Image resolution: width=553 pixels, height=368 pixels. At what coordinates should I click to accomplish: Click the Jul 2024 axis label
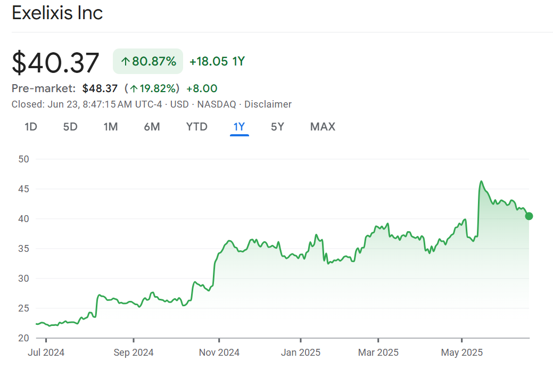click(x=46, y=353)
